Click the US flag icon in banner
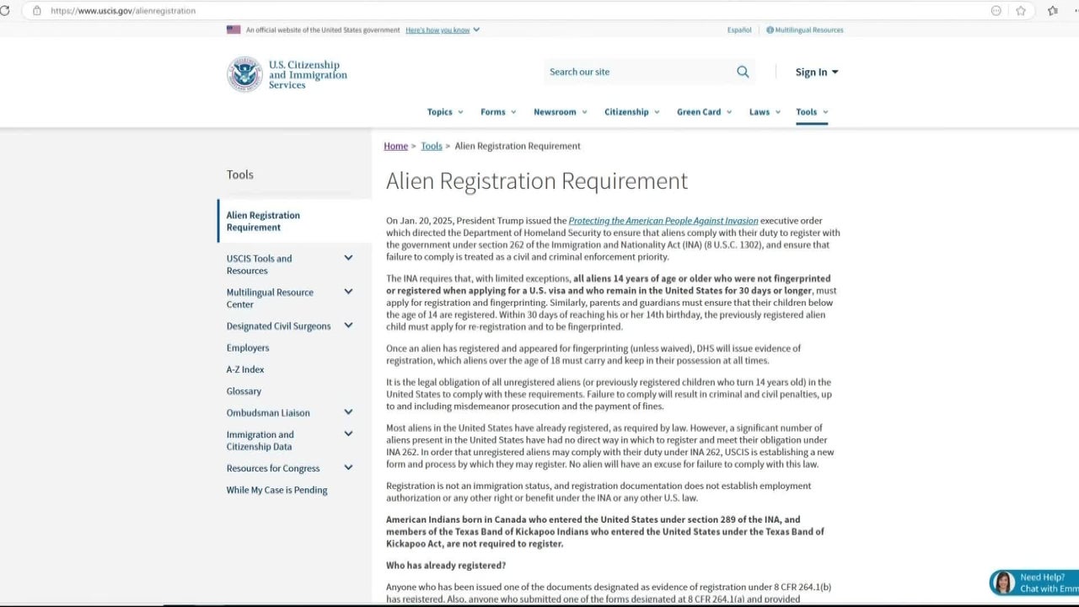 [234, 30]
